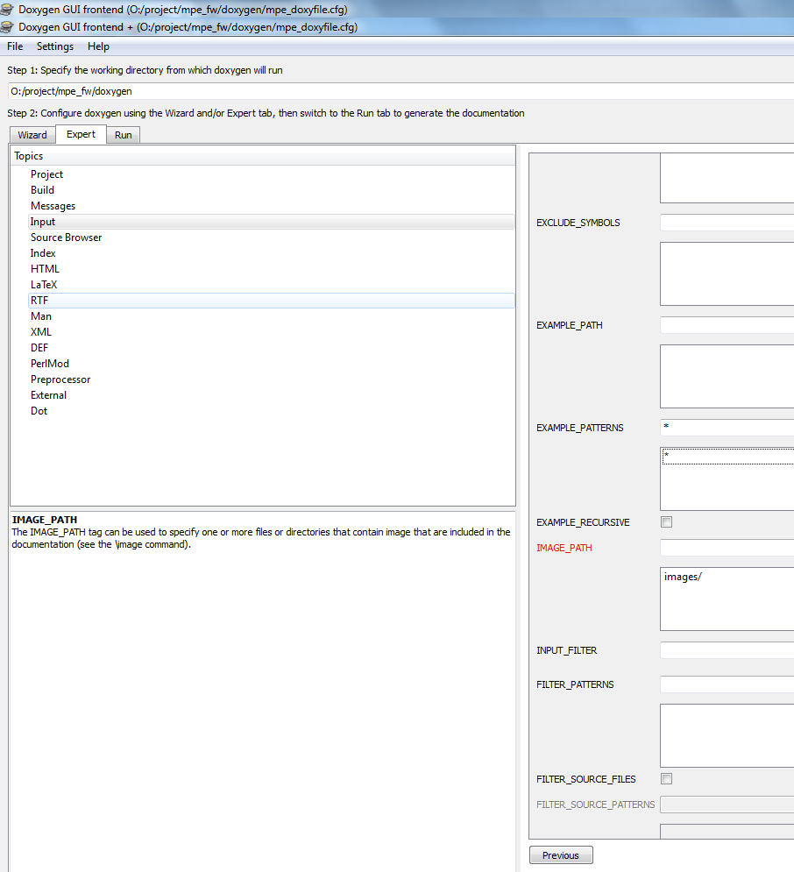Click the Previous button
Screen dimensions: 794x872
(561, 855)
